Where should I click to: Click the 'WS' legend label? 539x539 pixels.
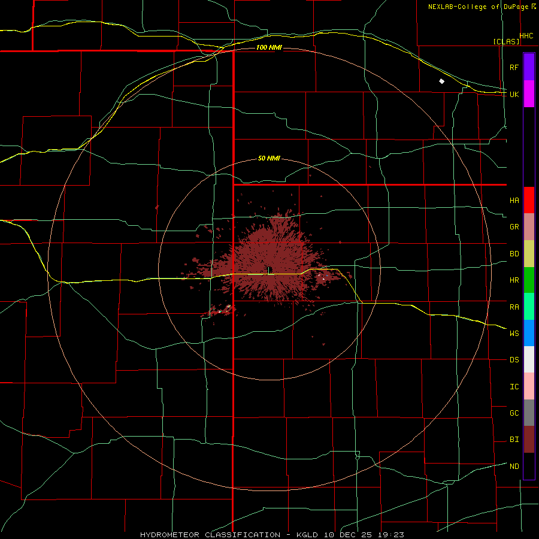coord(514,333)
